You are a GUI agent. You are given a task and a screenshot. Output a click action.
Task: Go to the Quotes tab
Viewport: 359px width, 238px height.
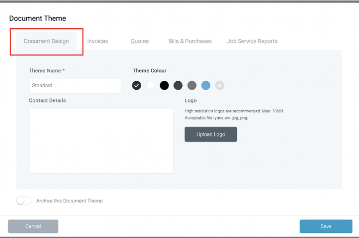140,41
